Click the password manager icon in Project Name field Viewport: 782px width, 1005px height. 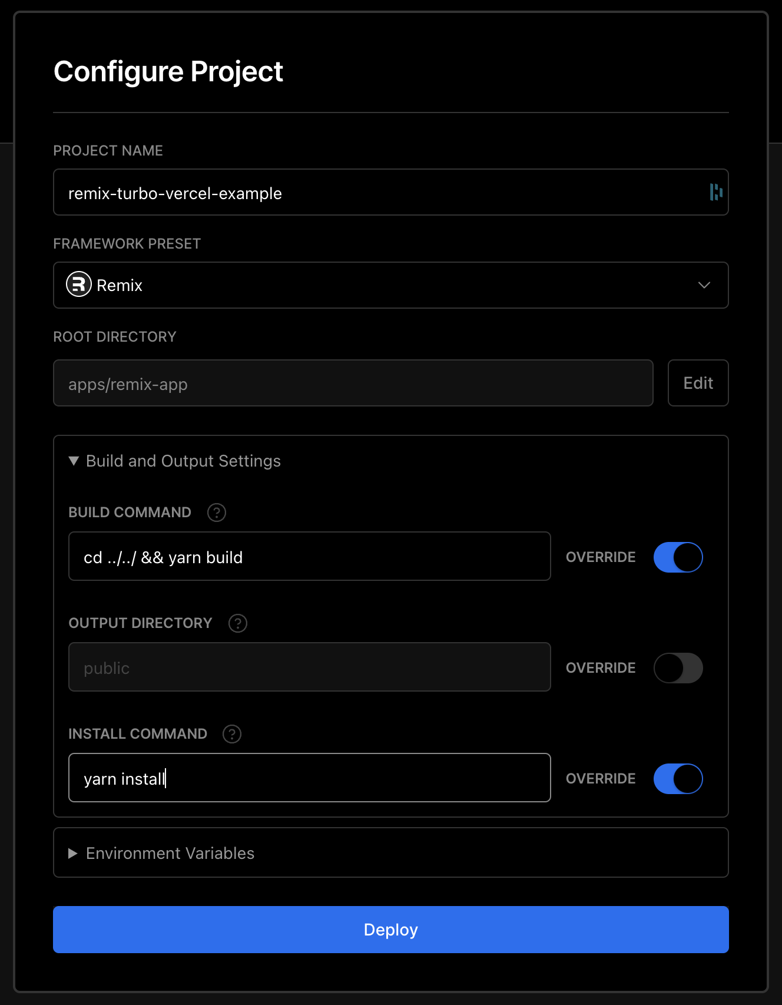716,192
